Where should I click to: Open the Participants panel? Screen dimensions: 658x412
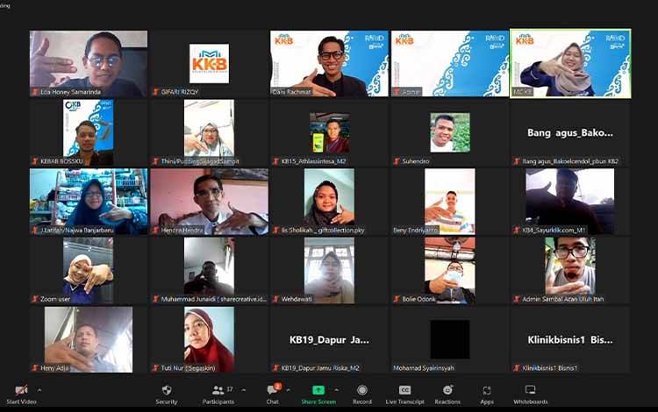pyautogui.click(x=218, y=394)
